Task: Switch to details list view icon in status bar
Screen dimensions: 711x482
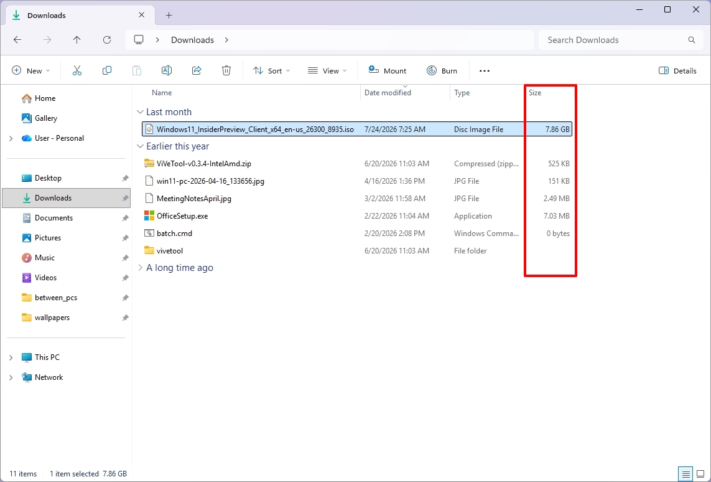Action: click(x=685, y=474)
